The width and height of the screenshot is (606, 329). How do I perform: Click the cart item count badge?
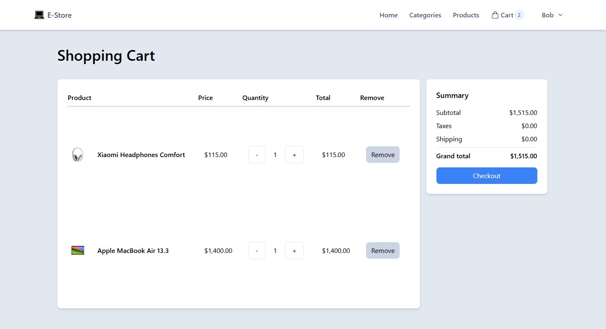click(519, 15)
